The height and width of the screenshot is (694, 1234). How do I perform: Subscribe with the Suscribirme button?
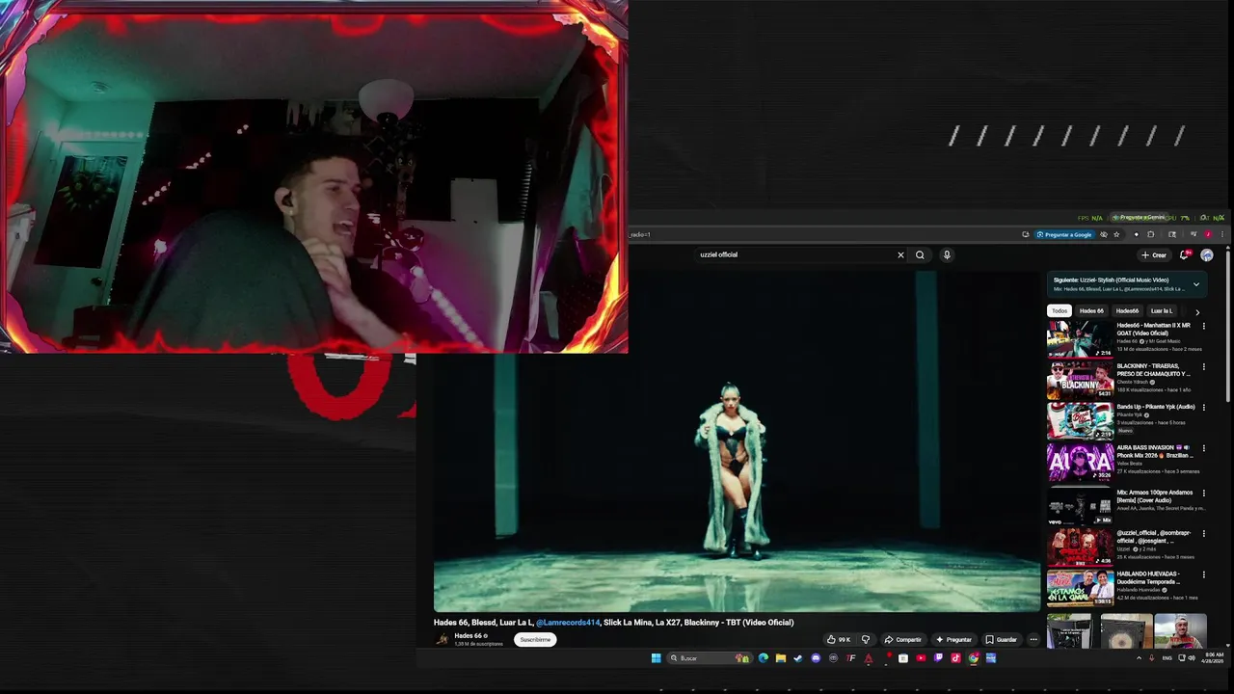(x=535, y=639)
